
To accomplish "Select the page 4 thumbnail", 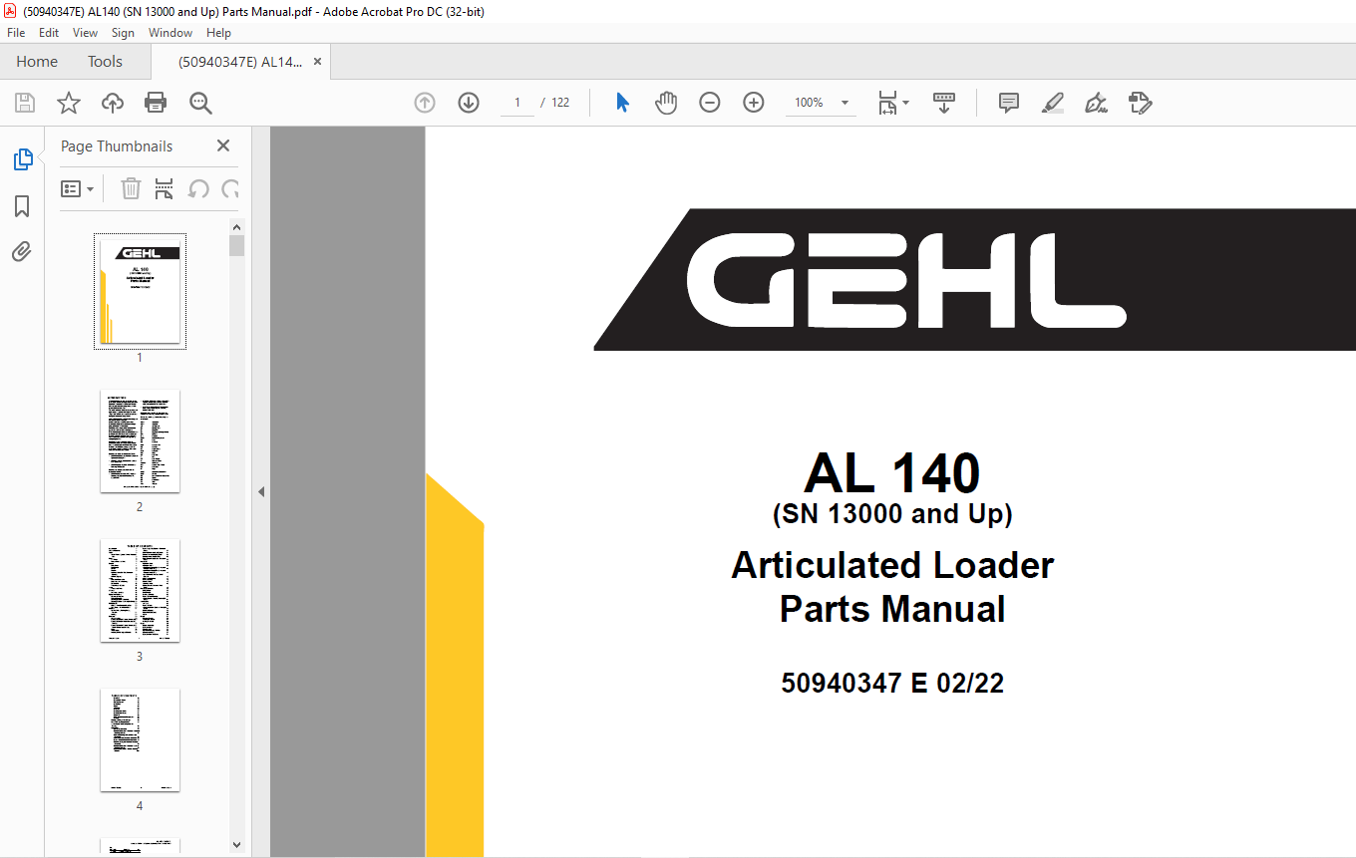I will [x=140, y=740].
